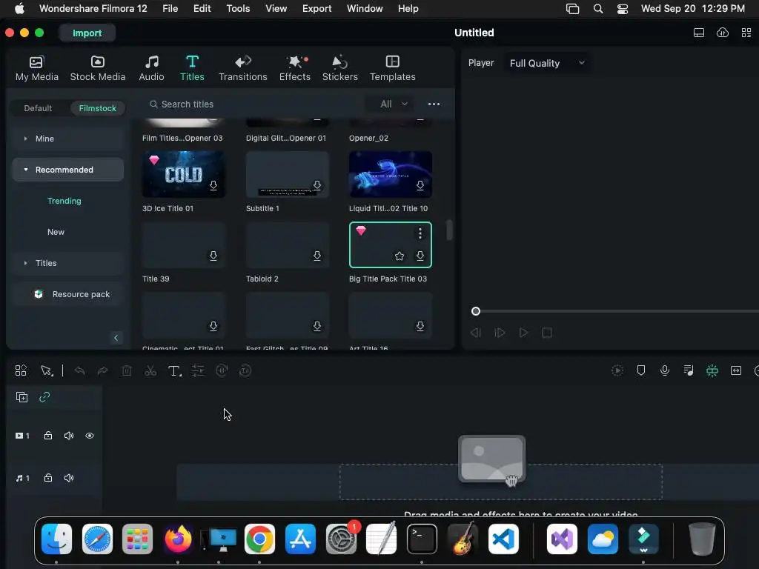Open the Export menu
759x569 pixels.
coord(316,9)
